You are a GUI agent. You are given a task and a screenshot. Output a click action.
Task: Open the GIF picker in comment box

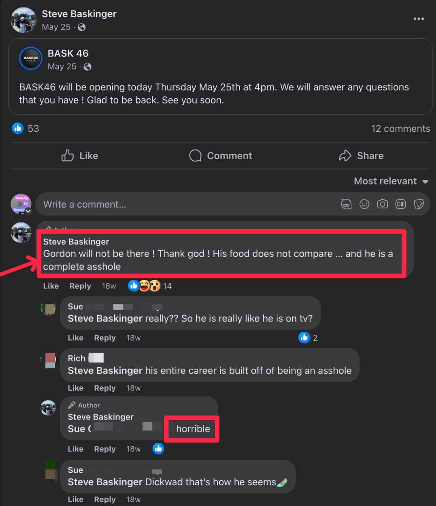(400, 204)
